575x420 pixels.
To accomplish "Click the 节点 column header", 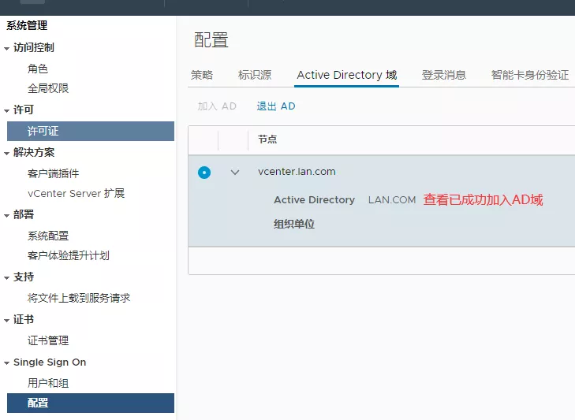I will point(267,139).
